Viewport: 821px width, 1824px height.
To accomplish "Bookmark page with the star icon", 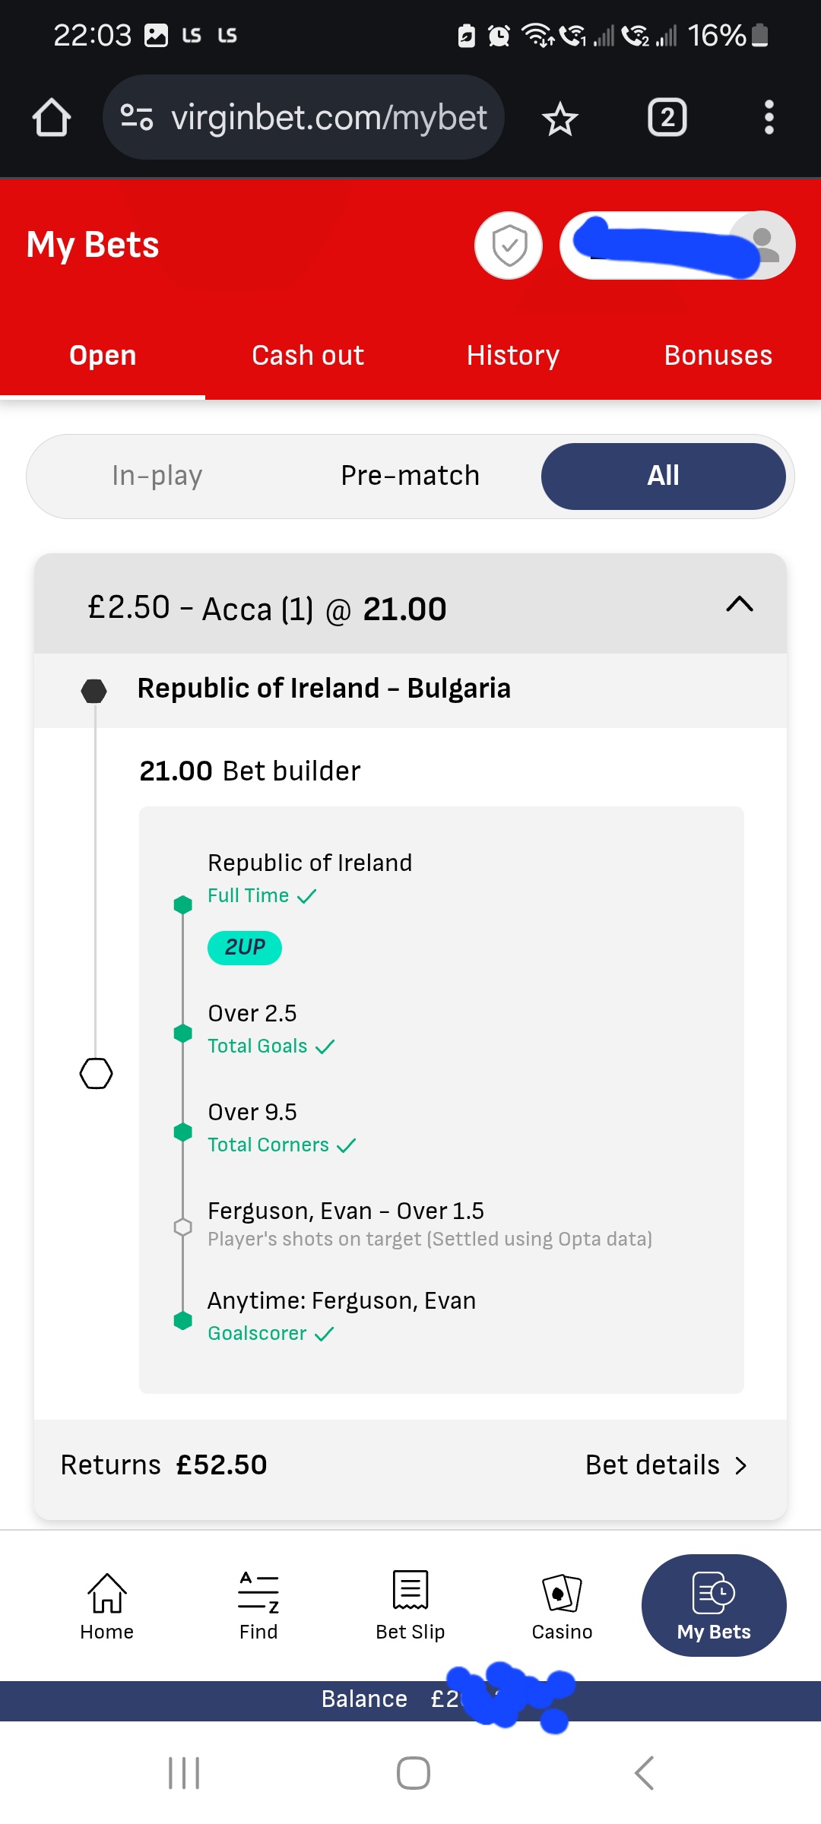I will 560,119.
